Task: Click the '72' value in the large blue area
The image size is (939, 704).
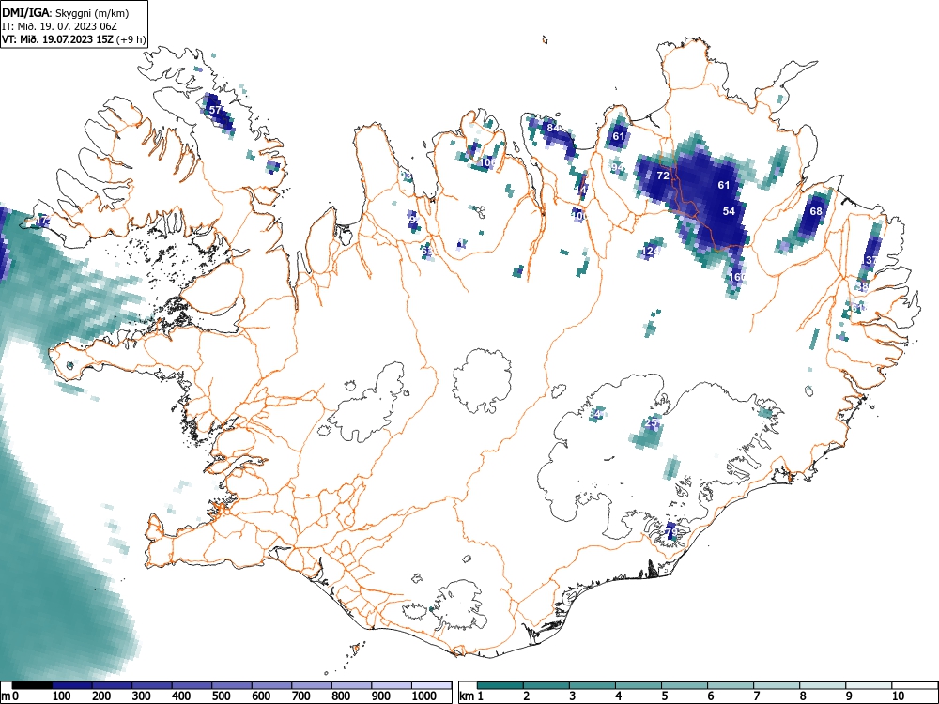Action: point(663,176)
